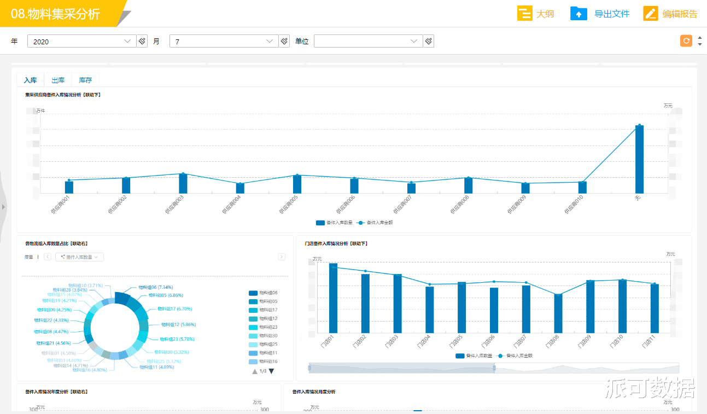Clear the 年 filter with eraser icon
Image resolution: width=707 pixels, height=414 pixels.
pos(142,41)
